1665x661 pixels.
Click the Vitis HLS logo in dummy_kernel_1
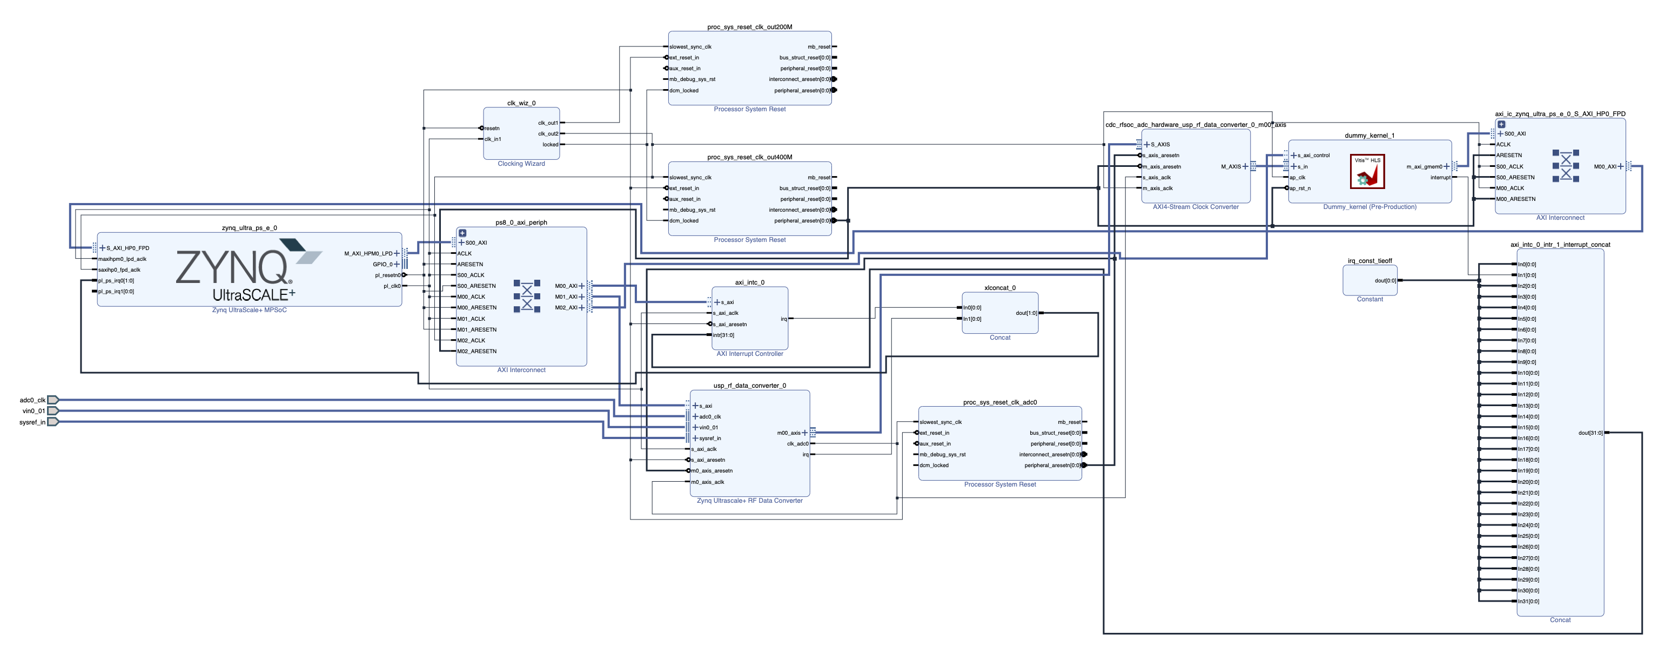[1367, 171]
